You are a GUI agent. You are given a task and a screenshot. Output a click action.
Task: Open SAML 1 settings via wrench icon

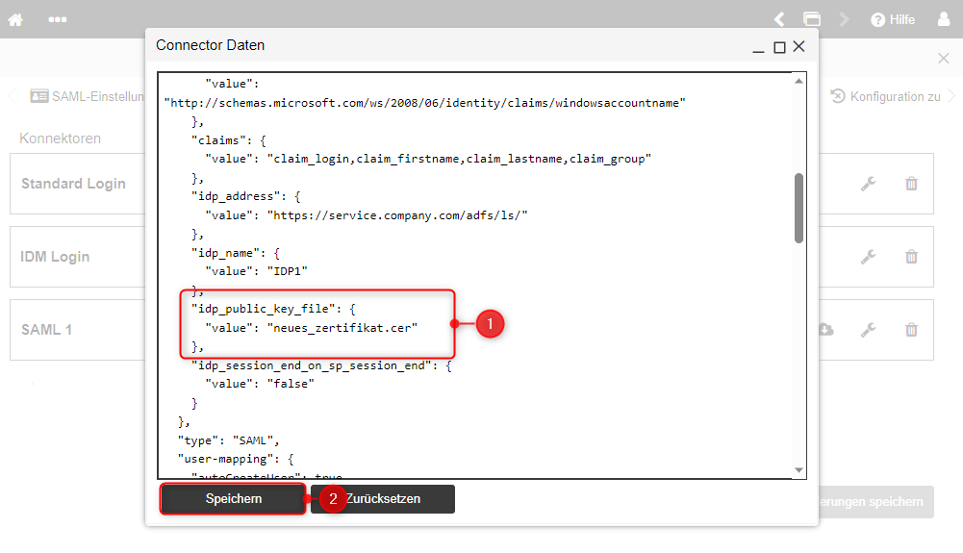coord(868,330)
